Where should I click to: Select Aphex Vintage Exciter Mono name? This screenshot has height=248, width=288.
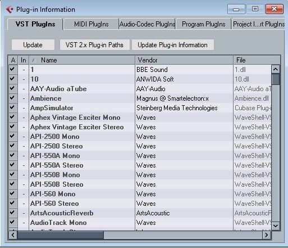coord(75,118)
